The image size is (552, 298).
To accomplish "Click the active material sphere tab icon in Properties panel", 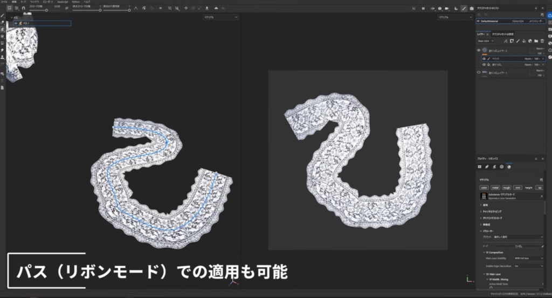I will pos(509,167).
